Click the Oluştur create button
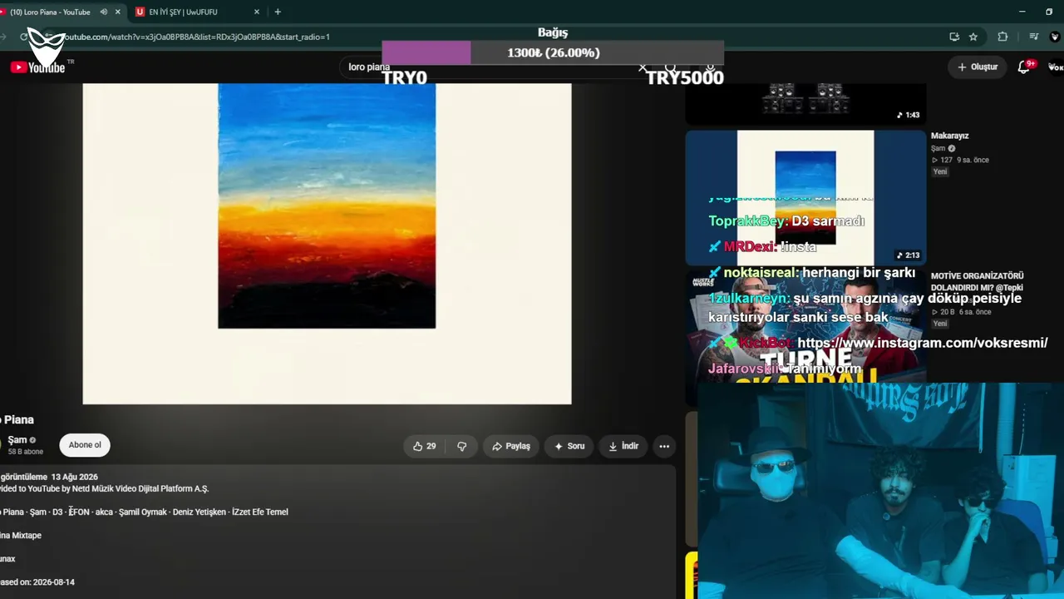 (x=978, y=67)
